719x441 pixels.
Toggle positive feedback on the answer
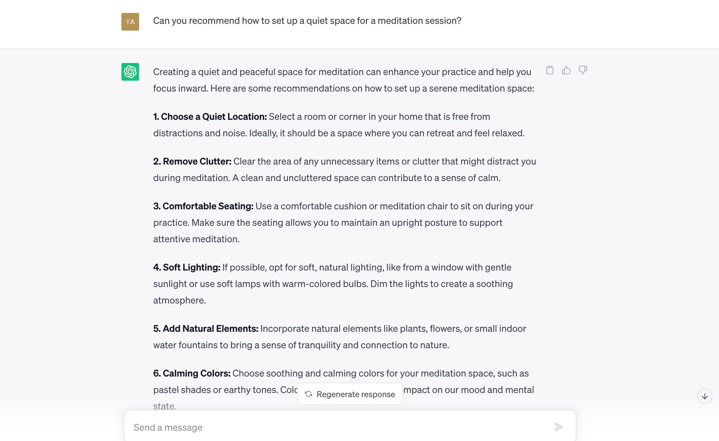566,70
